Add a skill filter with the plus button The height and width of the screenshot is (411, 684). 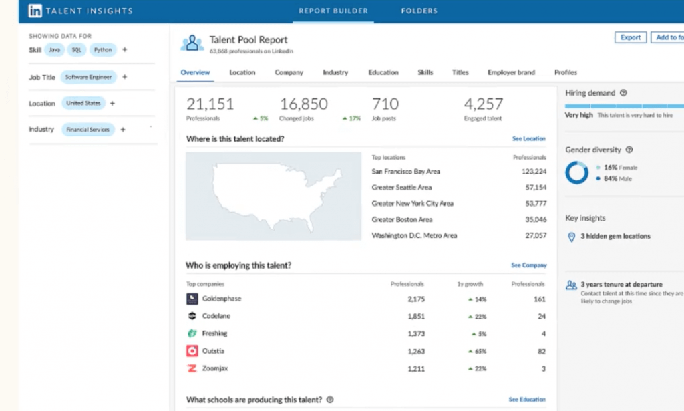point(124,49)
